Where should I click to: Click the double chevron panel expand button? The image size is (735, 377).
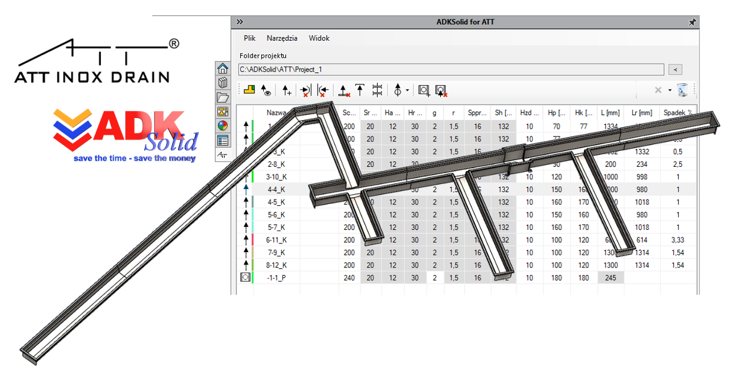[240, 22]
